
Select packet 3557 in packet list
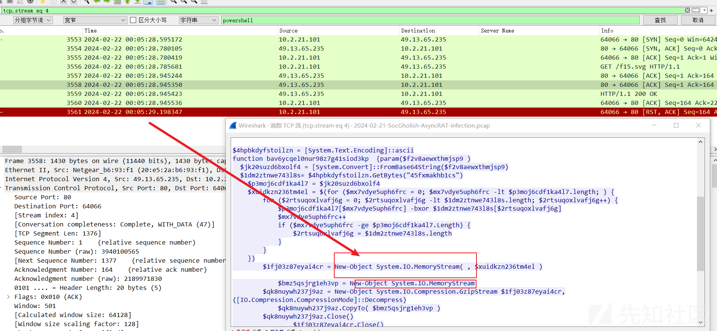click(358, 75)
